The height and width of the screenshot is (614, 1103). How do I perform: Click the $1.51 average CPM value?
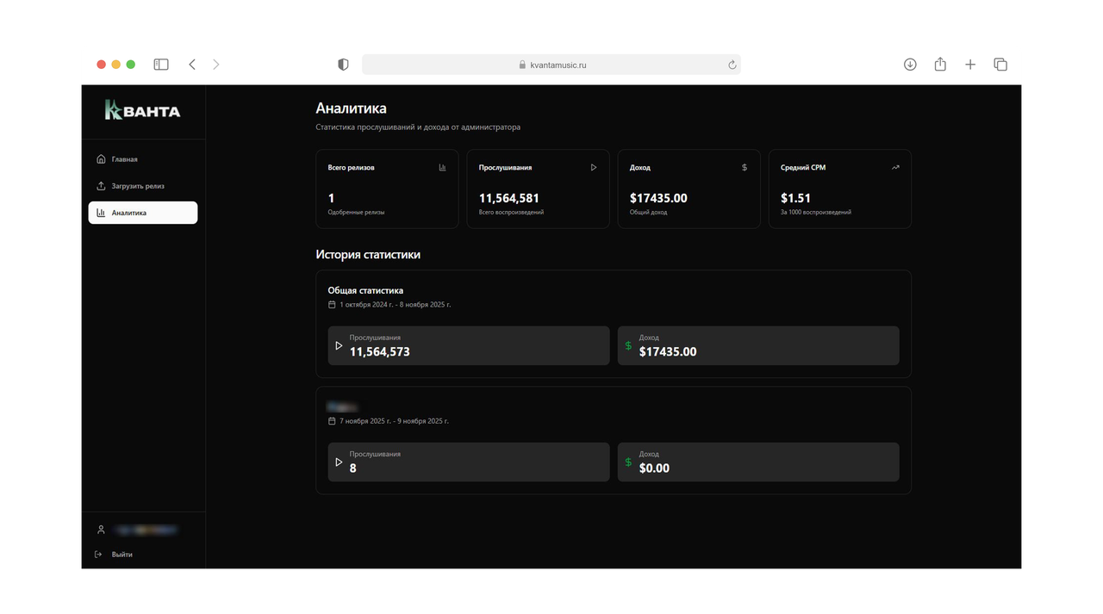click(795, 198)
